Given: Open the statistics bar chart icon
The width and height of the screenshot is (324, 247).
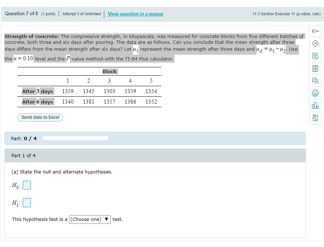Looking at the screenshot, I should point(315,105).
